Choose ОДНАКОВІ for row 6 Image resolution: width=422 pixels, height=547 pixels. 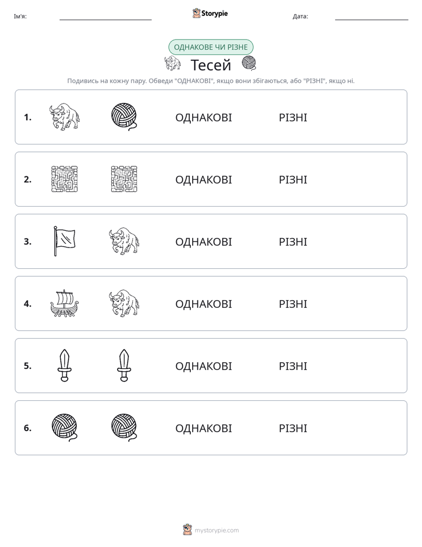(x=203, y=428)
